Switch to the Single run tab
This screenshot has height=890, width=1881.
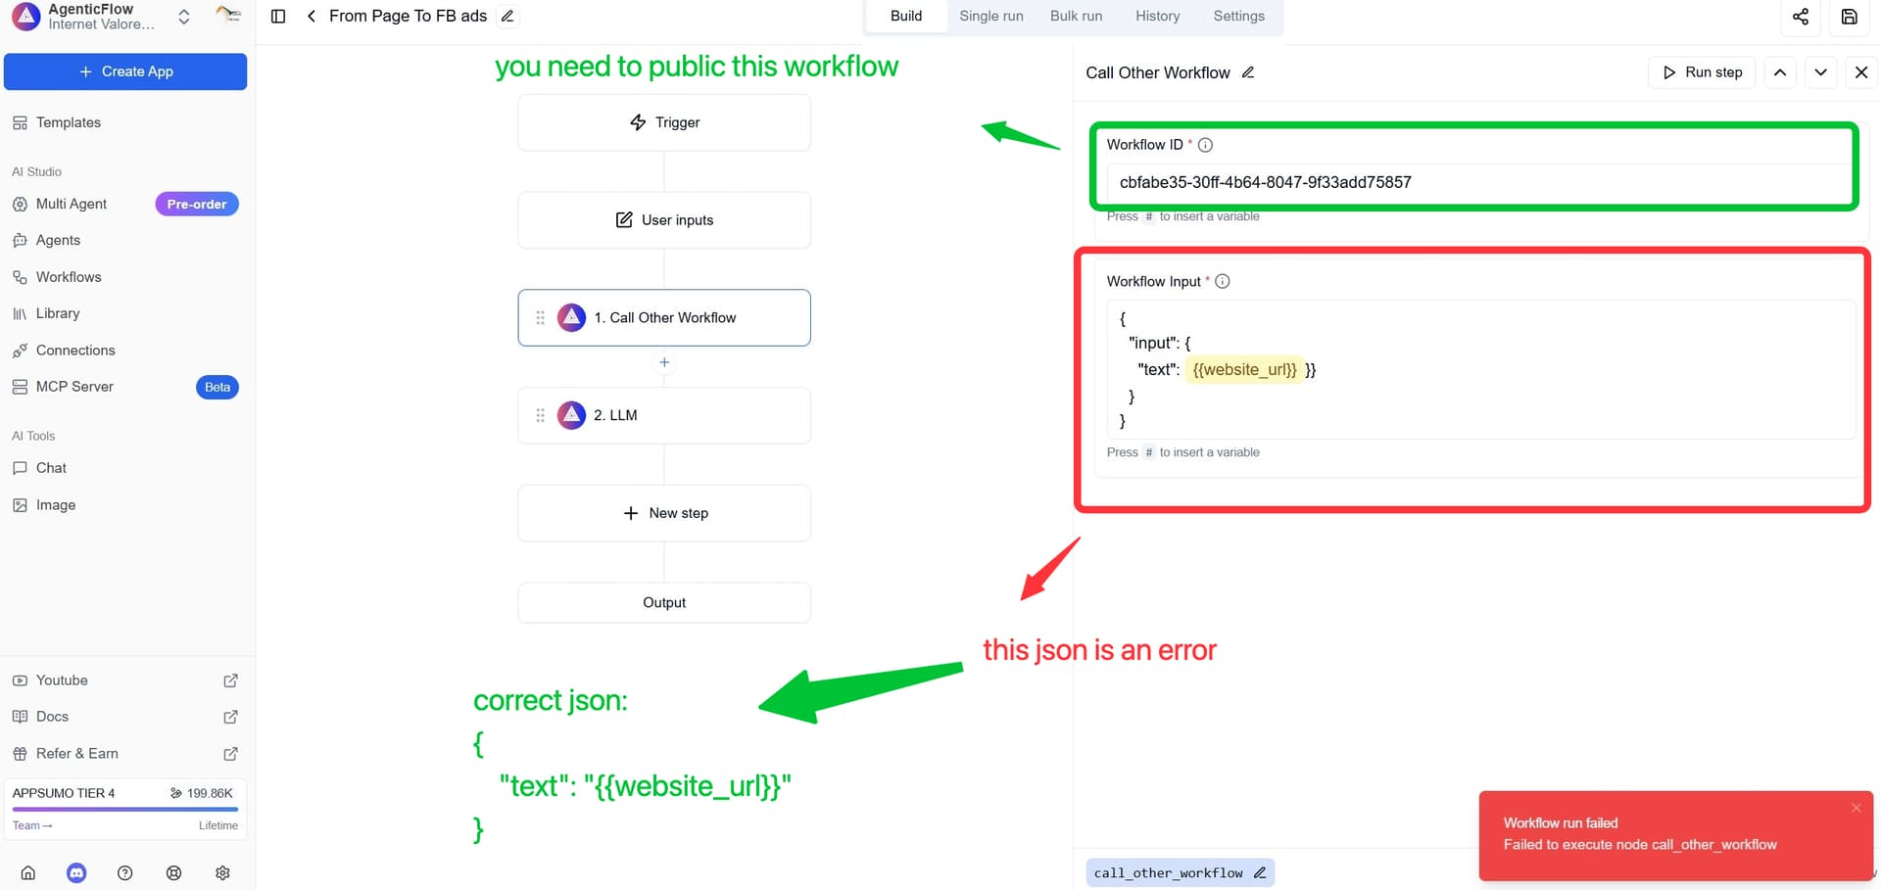point(991,16)
